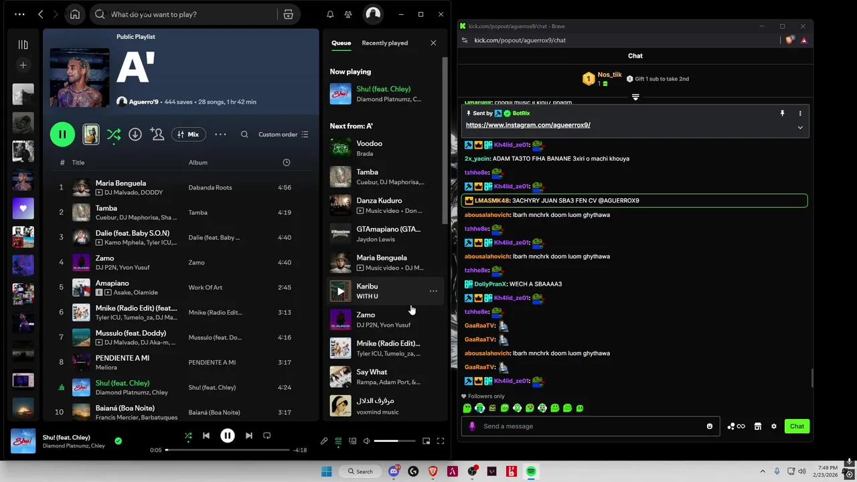Enter Spotify fullscreen mode
The image size is (857, 482).
[441, 441]
